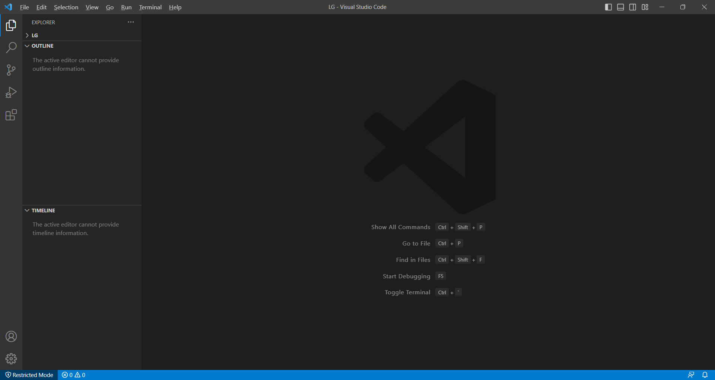
Task: Restore down the VS Code window
Action: pyautogui.click(x=683, y=7)
